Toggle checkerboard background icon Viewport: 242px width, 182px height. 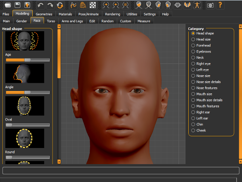point(93,5)
